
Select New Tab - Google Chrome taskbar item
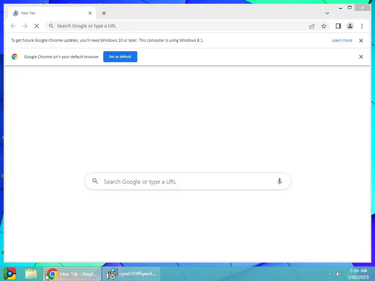point(72,274)
